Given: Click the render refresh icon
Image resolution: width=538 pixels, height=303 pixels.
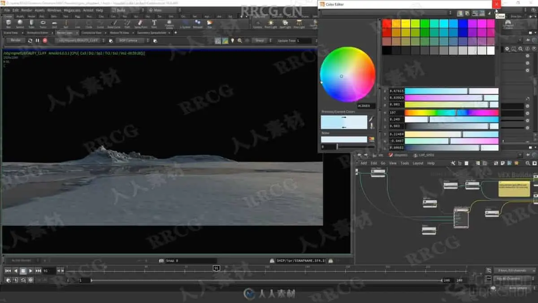Looking at the screenshot, I should (x=30, y=40).
